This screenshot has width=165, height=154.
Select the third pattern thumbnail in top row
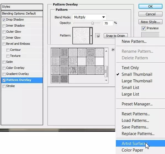(x=73, y=52)
